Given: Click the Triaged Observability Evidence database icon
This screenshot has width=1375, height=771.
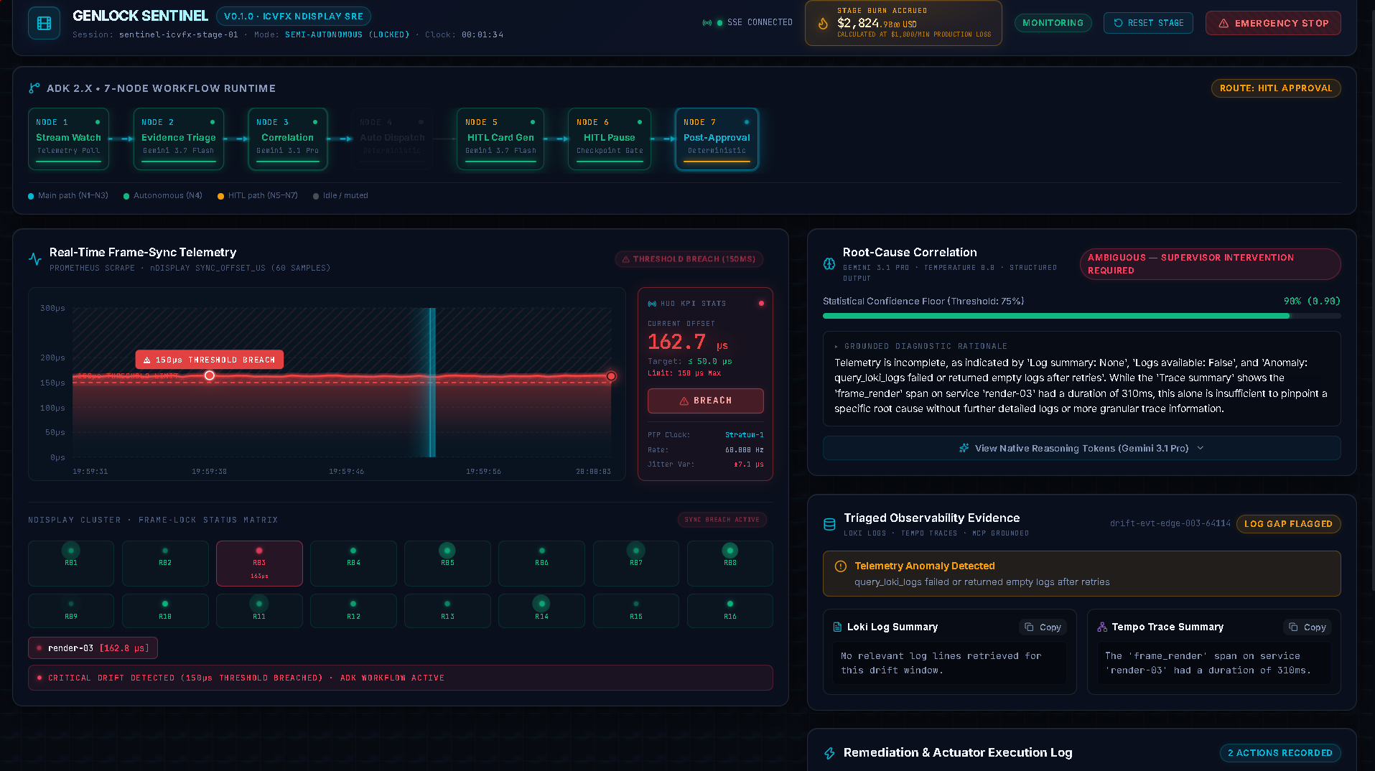Looking at the screenshot, I should (x=829, y=524).
